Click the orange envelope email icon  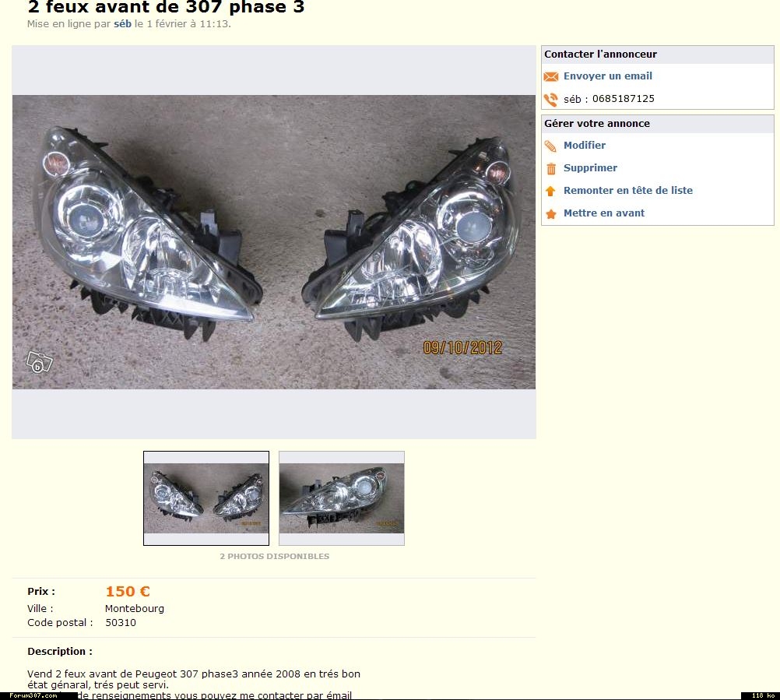pos(550,76)
